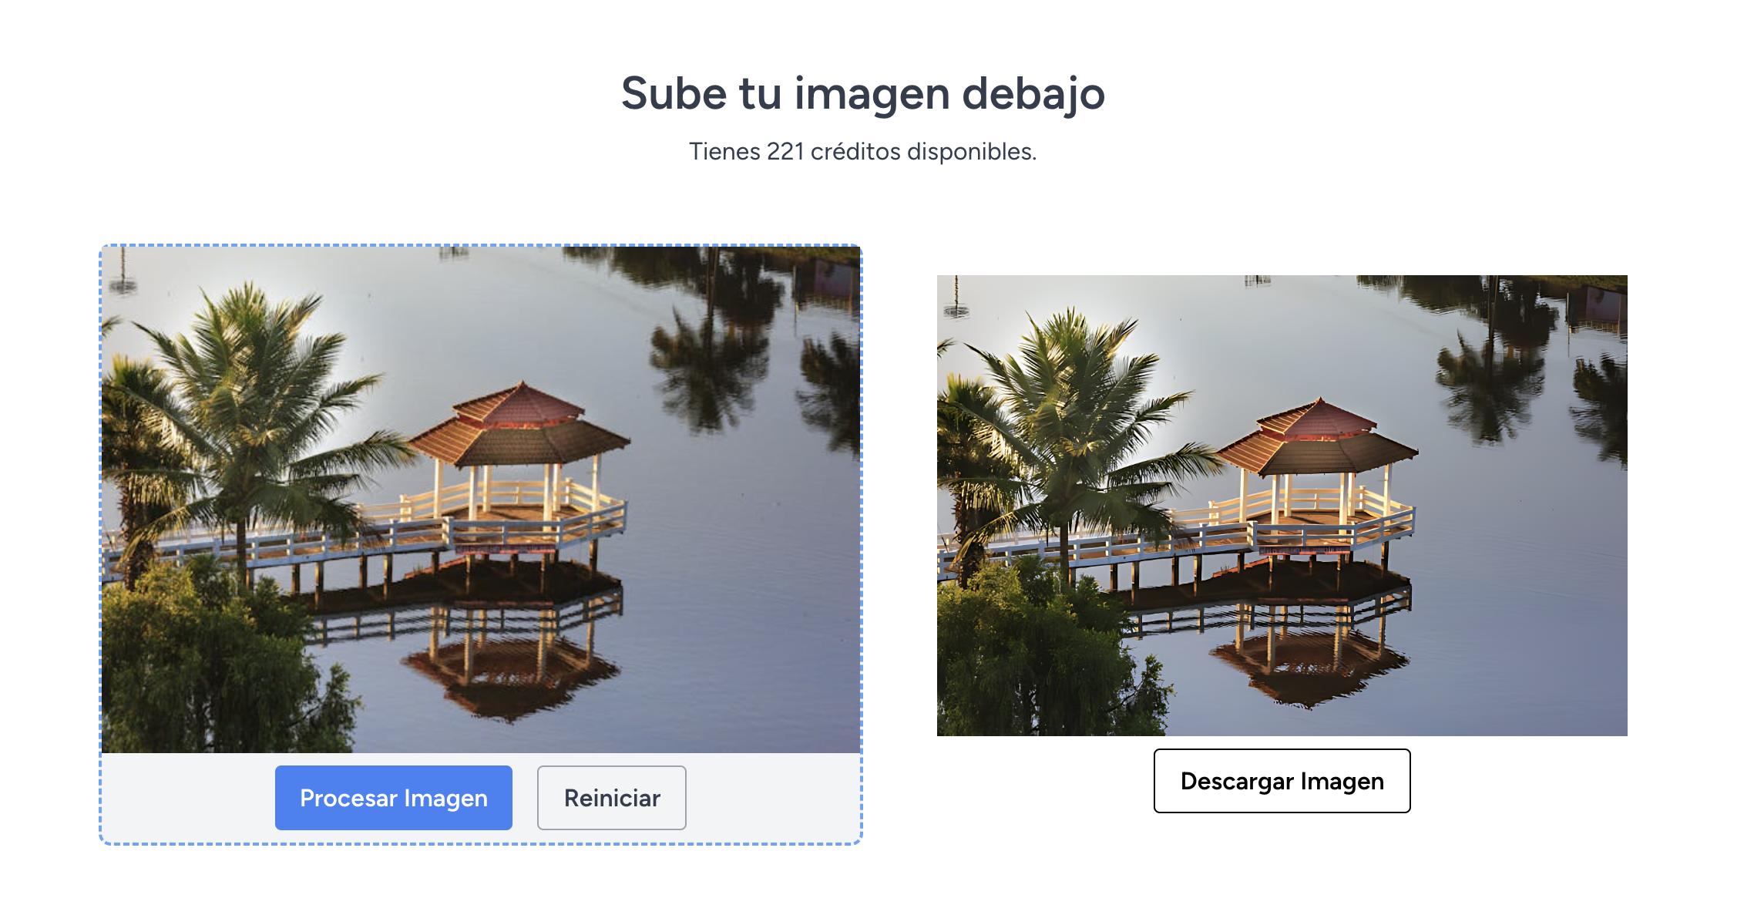Open the processed result image on the right
Image resolution: width=1754 pixels, height=905 pixels.
tap(1282, 506)
